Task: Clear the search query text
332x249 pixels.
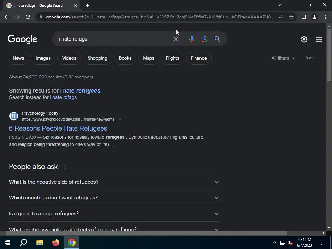Action: [175, 39]
